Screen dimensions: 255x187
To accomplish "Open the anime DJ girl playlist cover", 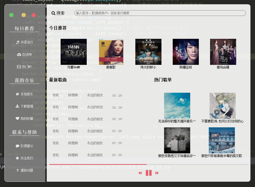I will 223,106.
